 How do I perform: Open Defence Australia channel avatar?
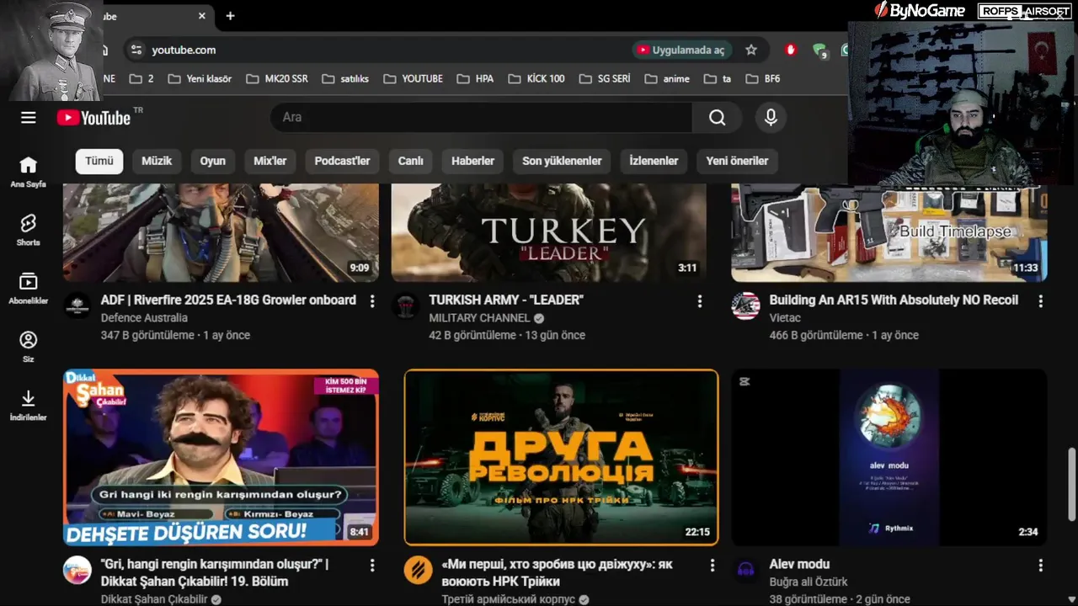coord(77,306)
